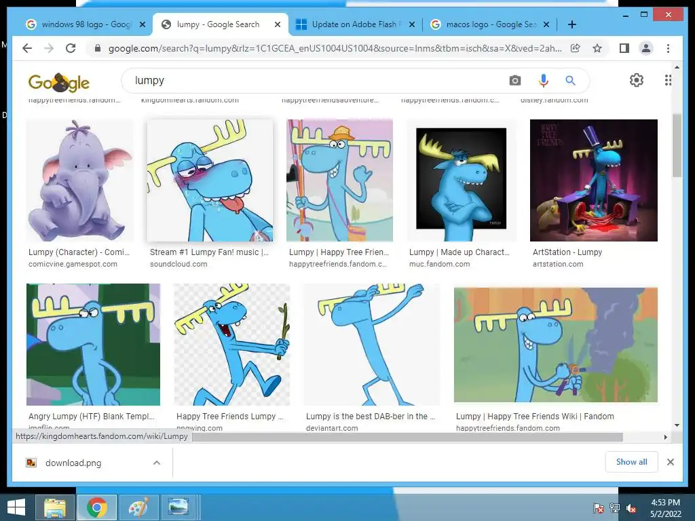Image resolution: width=695 pixels, height=521 pixels.
Task: Close the macos logo tab
Action: coord(546,24)
